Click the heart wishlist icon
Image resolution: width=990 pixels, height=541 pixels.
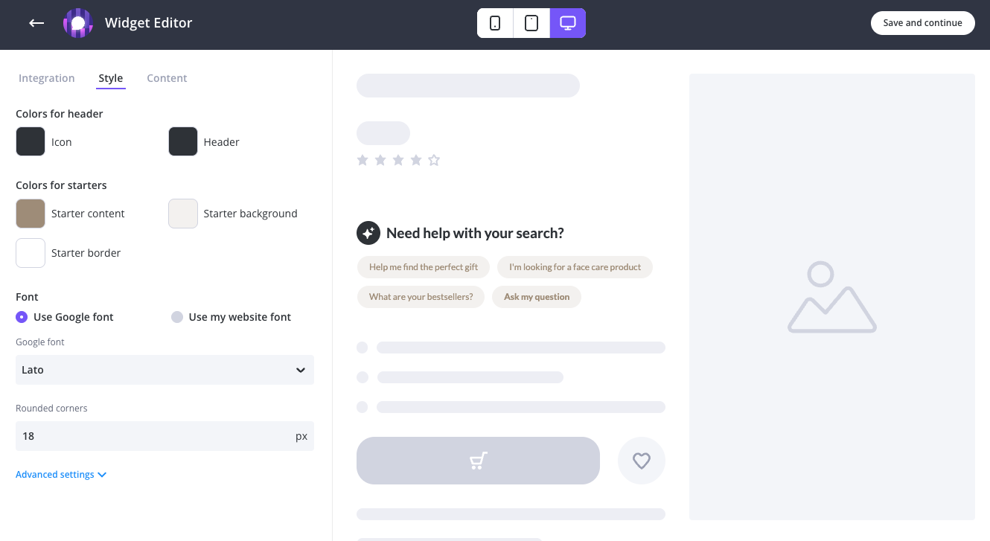tap(642, 461)
